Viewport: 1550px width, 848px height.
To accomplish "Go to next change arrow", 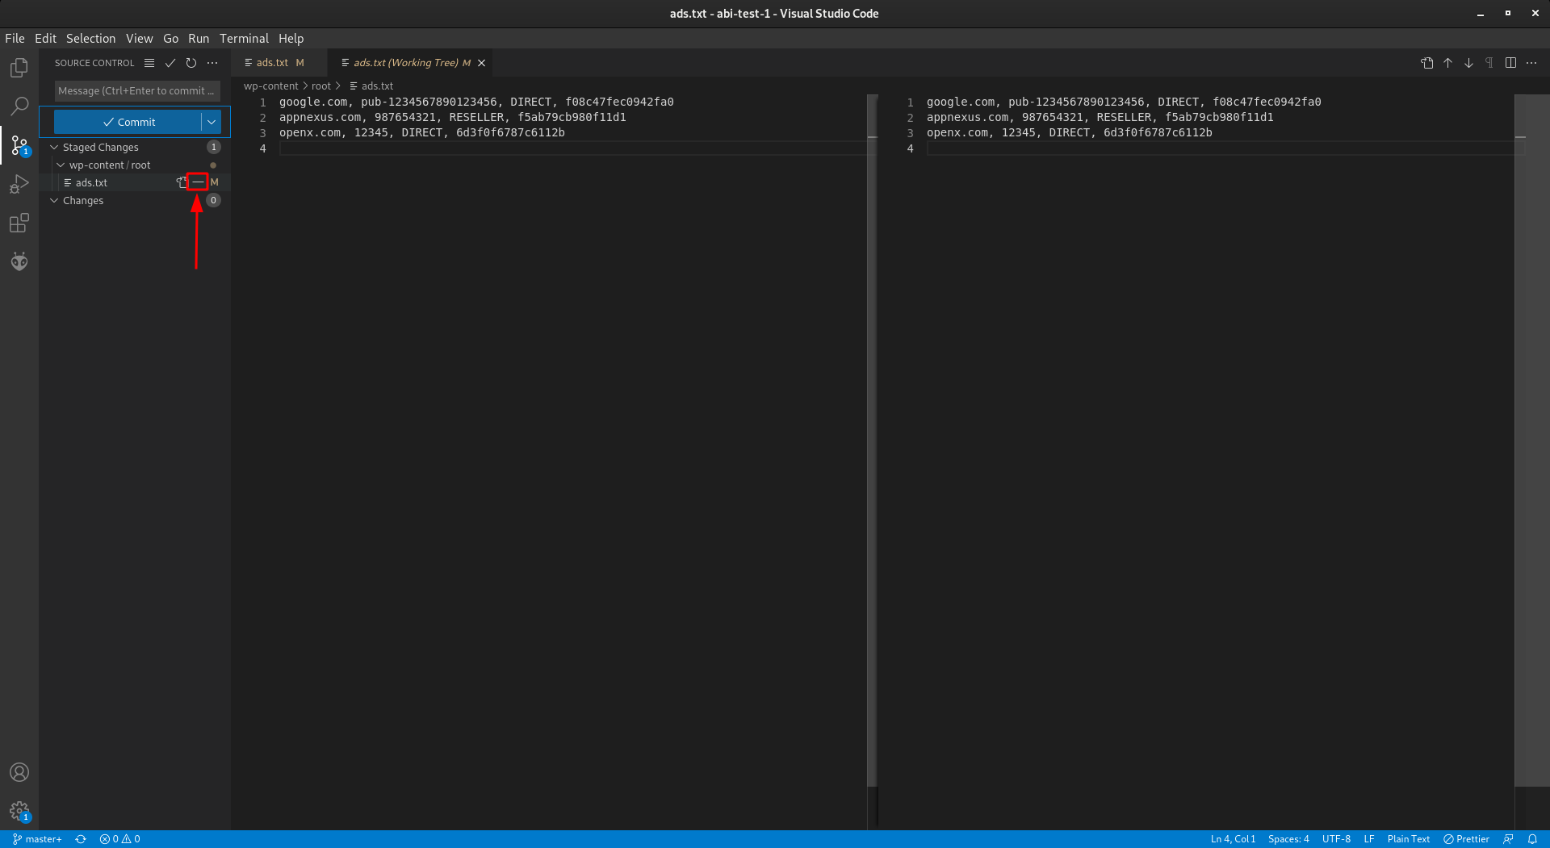I will point(1469,63).
